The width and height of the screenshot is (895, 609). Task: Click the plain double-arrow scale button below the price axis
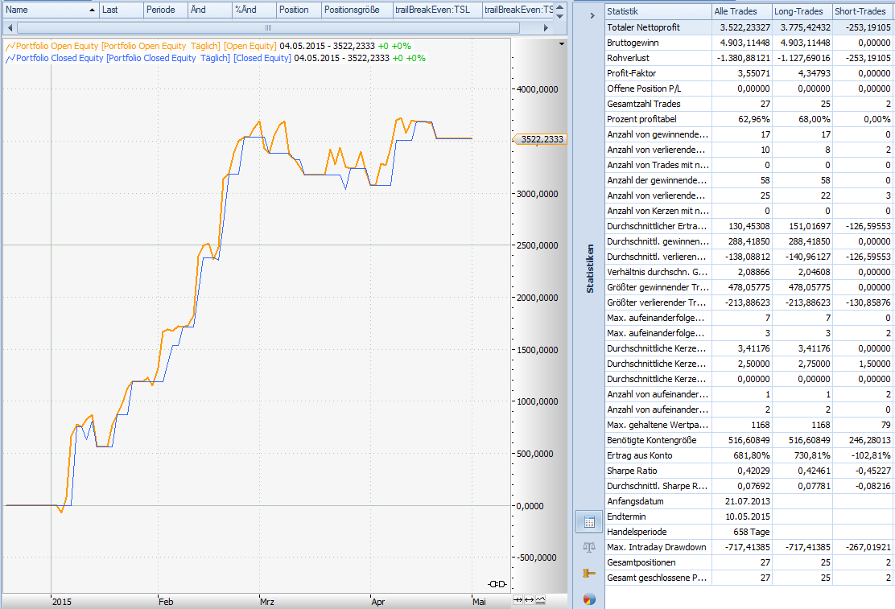pos(529,600)
